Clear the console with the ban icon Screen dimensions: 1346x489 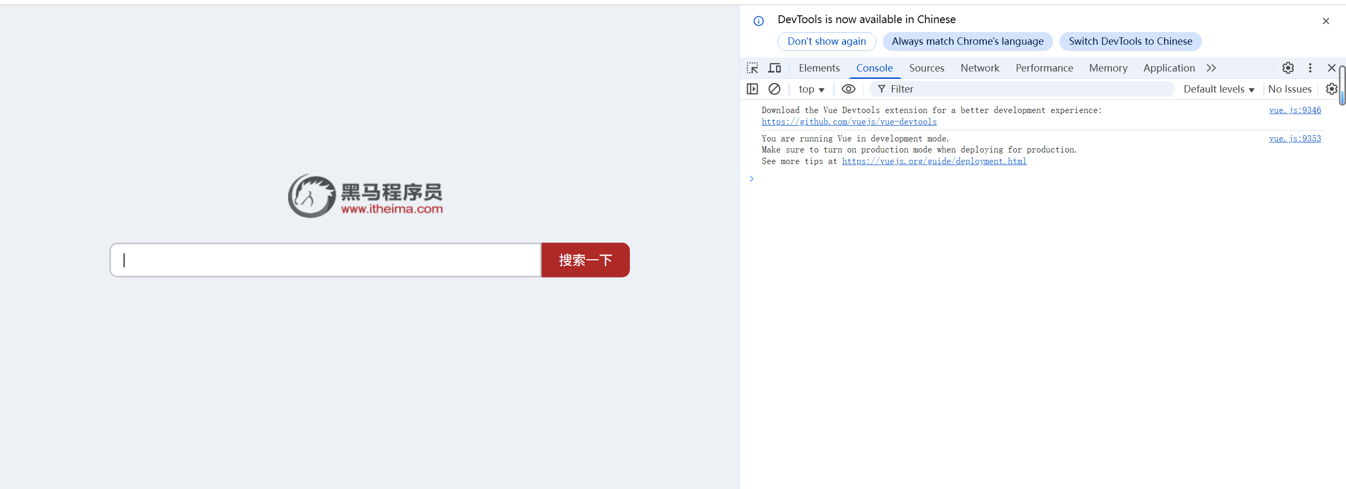(x=774, y=89)
